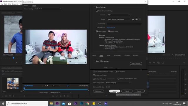
Task: Open the Mail app in the taskbar
Action: pos(63,103)
